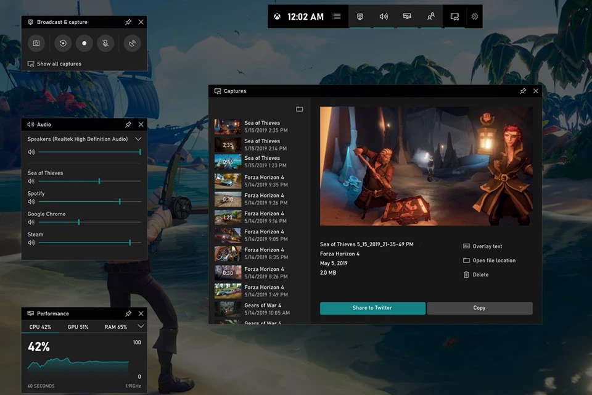The width and height of the screenshot is (592, 395).
Task: Switch to the GPU 51% tab
Action: (78, 327)
